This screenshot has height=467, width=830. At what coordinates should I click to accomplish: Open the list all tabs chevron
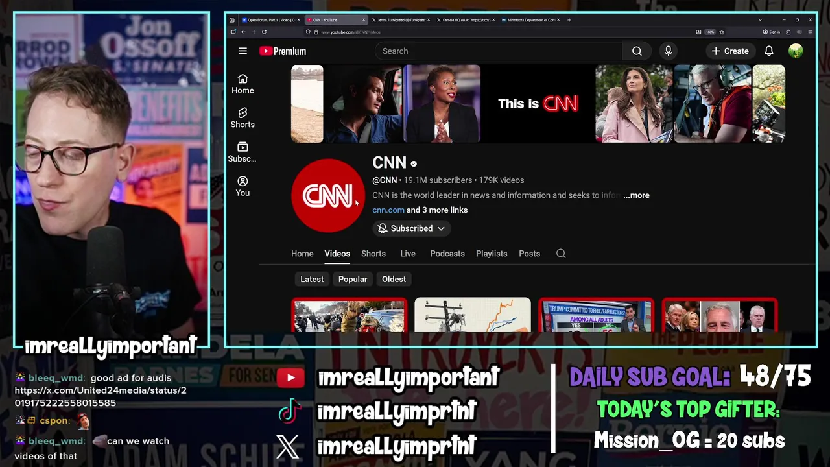pos(760,20)
